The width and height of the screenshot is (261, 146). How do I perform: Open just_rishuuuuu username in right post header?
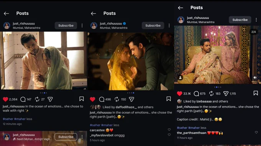point(198,18)
